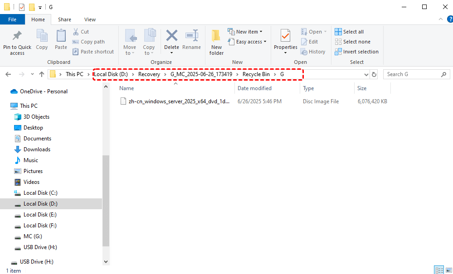Open the Easy access dropdown
453x274 pixels.
click(247, 42)
